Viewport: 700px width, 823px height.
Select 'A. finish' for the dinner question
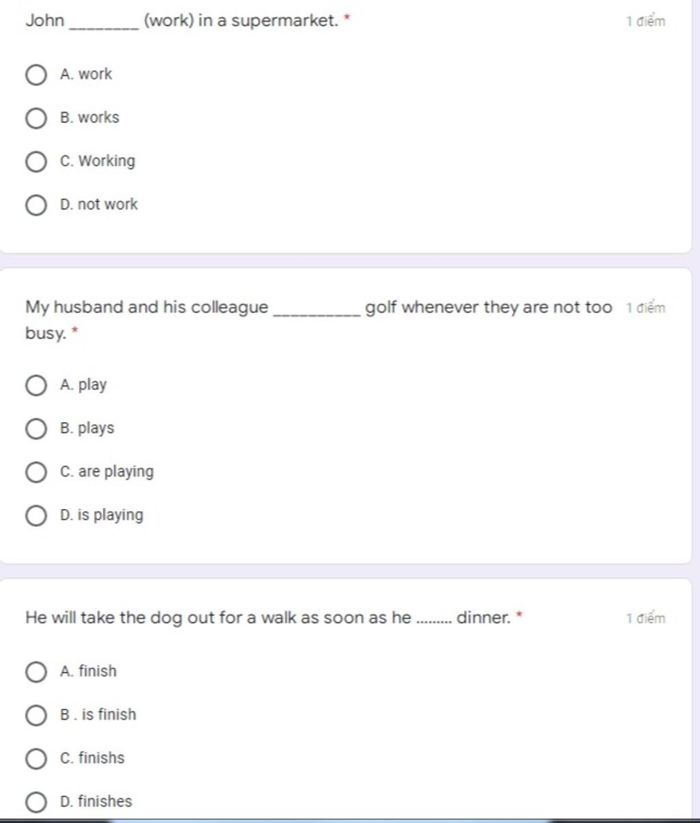click(36, 671)
